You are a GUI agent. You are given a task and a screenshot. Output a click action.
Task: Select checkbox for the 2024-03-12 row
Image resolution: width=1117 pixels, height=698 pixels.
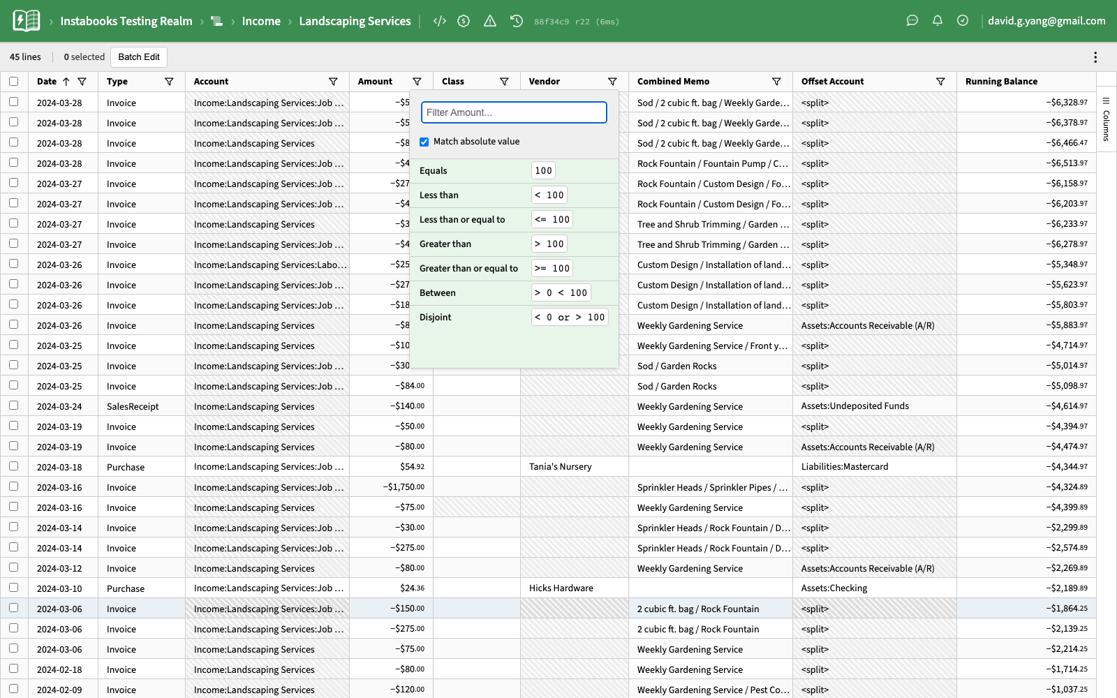[13, 567]
